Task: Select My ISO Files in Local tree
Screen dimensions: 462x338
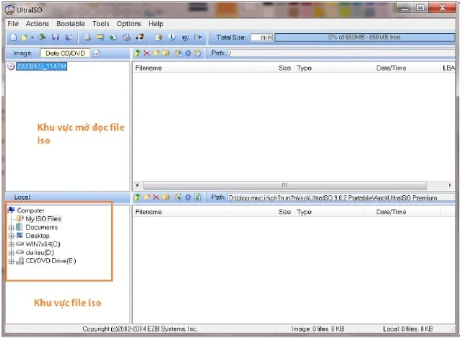Action: pos(43,219)
